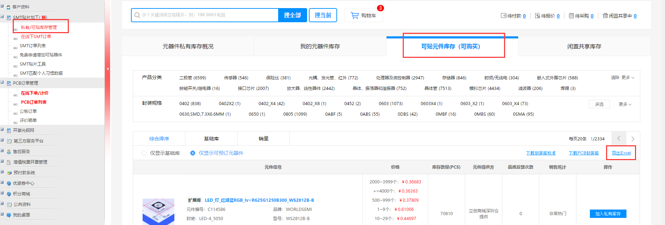Select the 仅显示可预订元器件 radio button
The height and width of the screenshot is (225, 665).
click(193, 153)
